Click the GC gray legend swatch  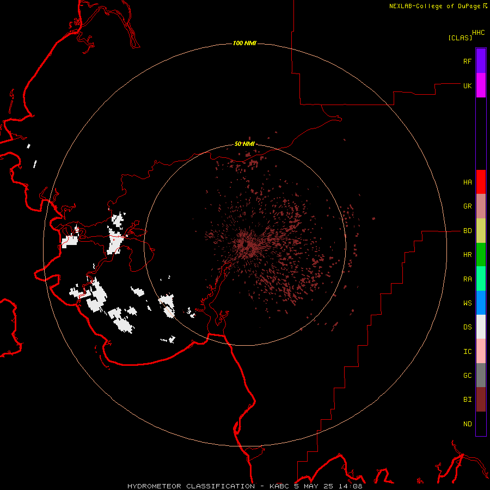(x=481, y=375)
